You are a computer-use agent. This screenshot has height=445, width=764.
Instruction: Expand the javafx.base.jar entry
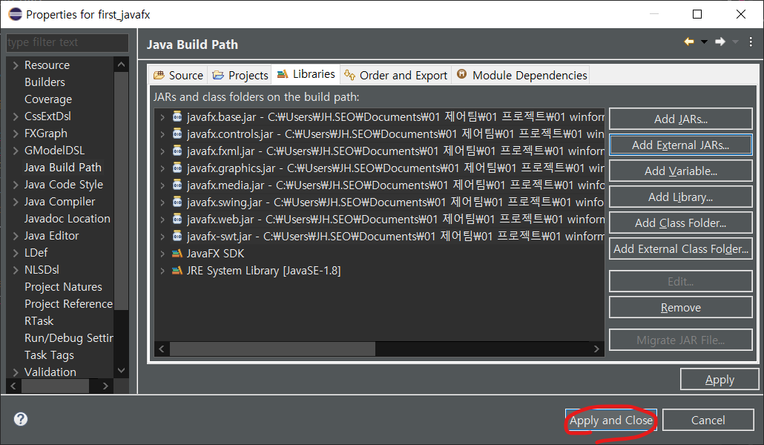[x=162, y=117]
